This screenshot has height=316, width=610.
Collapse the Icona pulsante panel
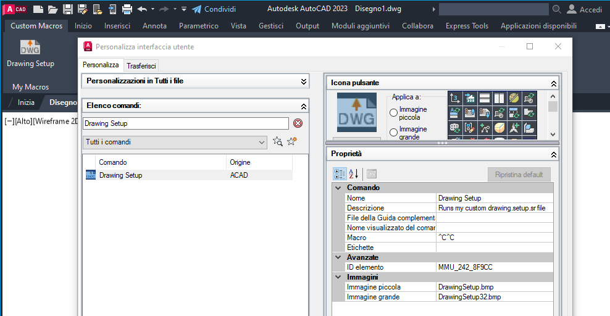[554, 83]
